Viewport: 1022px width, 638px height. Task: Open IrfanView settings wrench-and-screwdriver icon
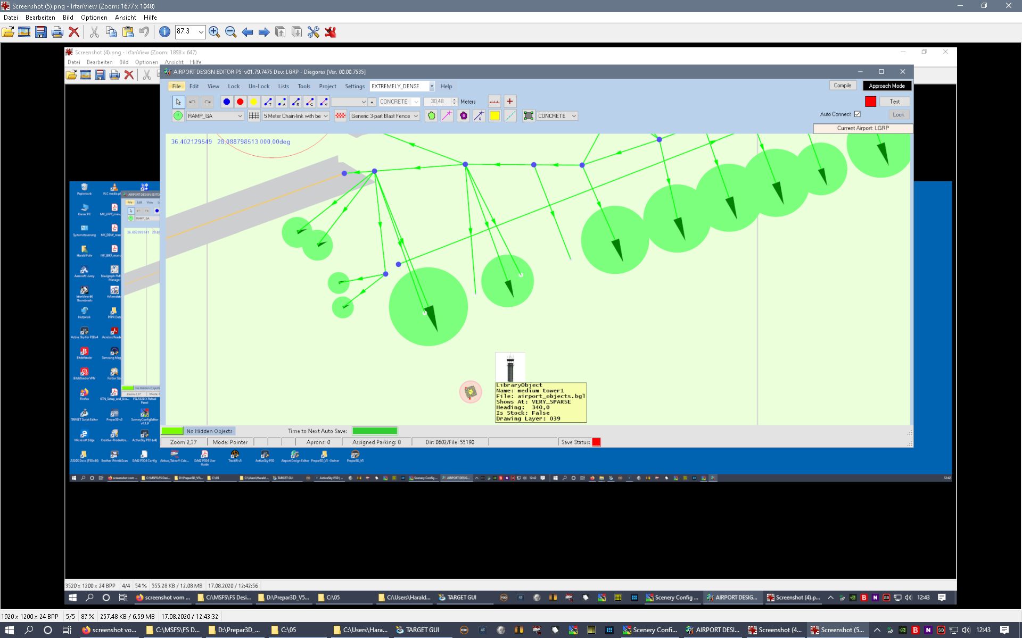[314, 32]
